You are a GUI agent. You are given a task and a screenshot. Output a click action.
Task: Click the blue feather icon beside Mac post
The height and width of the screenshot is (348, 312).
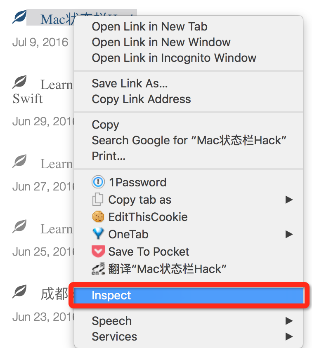tap(19, 17)
